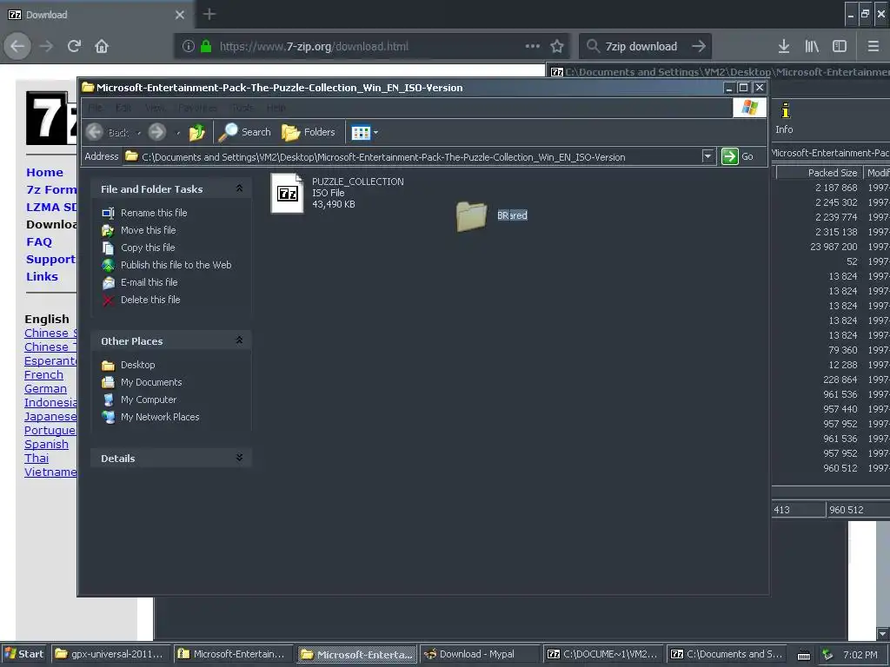Open Home link on 7-zip site
Viewport: 890px width, 667px height.
click(x=45, y=173)
